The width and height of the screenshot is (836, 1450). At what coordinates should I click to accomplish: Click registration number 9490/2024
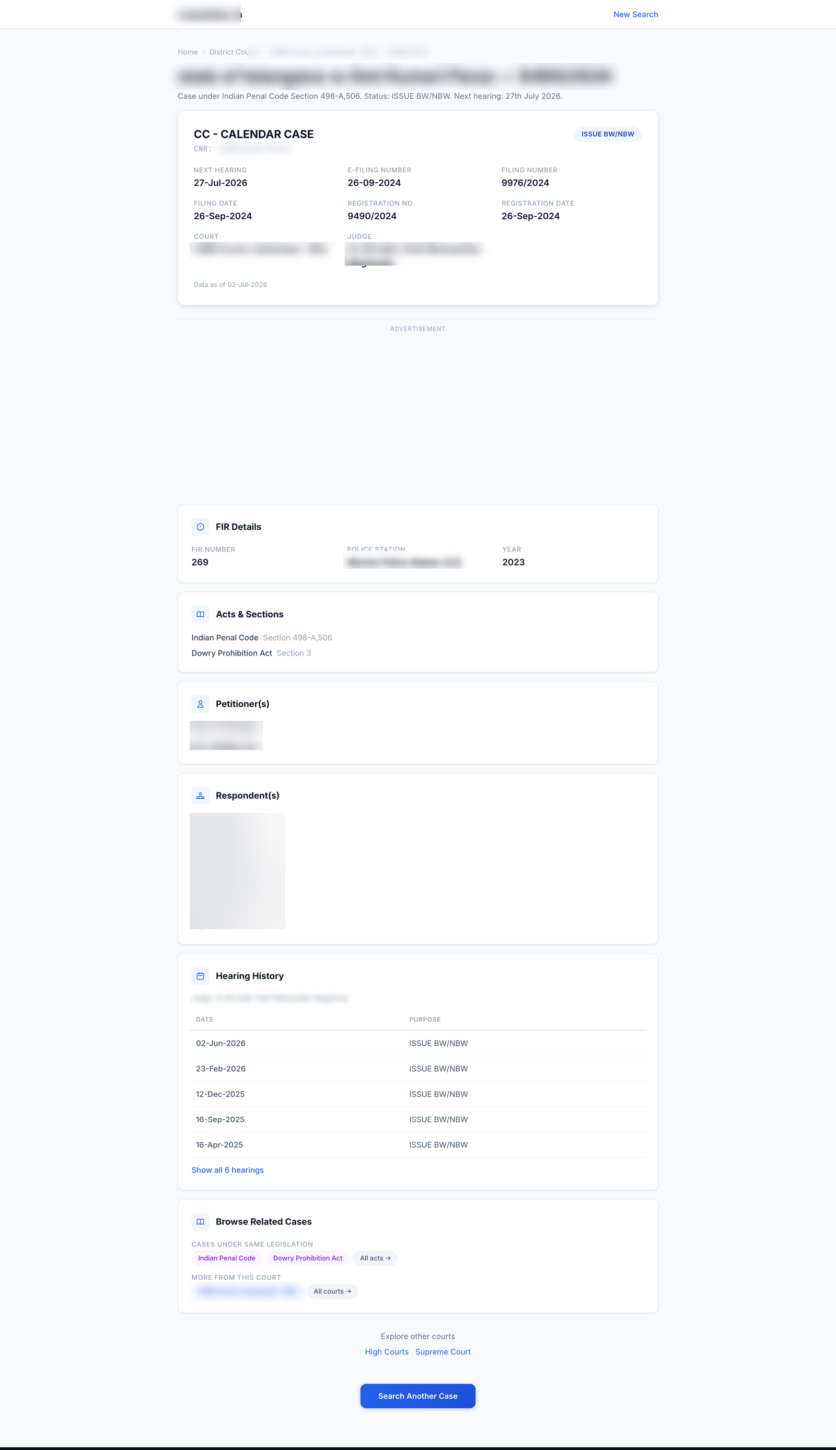(371, 216)
